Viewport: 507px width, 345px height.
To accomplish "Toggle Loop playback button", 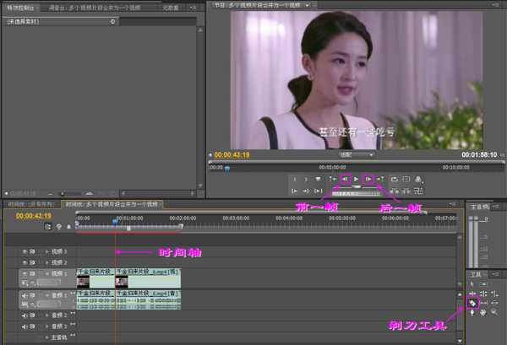I will pos(394,179).
